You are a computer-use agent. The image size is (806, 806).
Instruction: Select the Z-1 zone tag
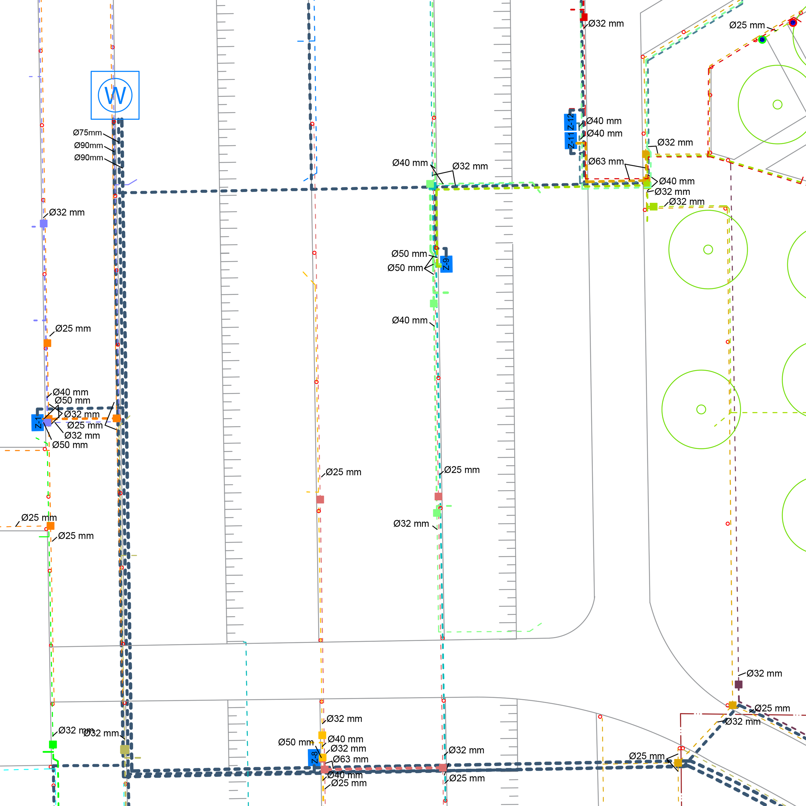coord(37,423)
